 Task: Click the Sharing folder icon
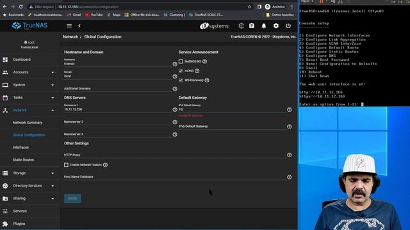coord(5,199)
